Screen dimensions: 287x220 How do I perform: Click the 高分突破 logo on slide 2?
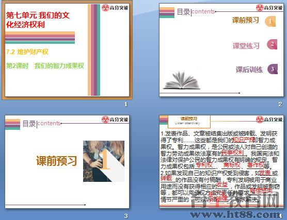pyautogui.click(x=269, y=8)
